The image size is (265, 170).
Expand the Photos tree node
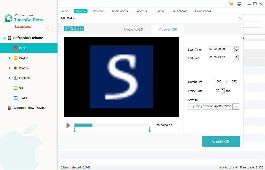coord(10,68)
